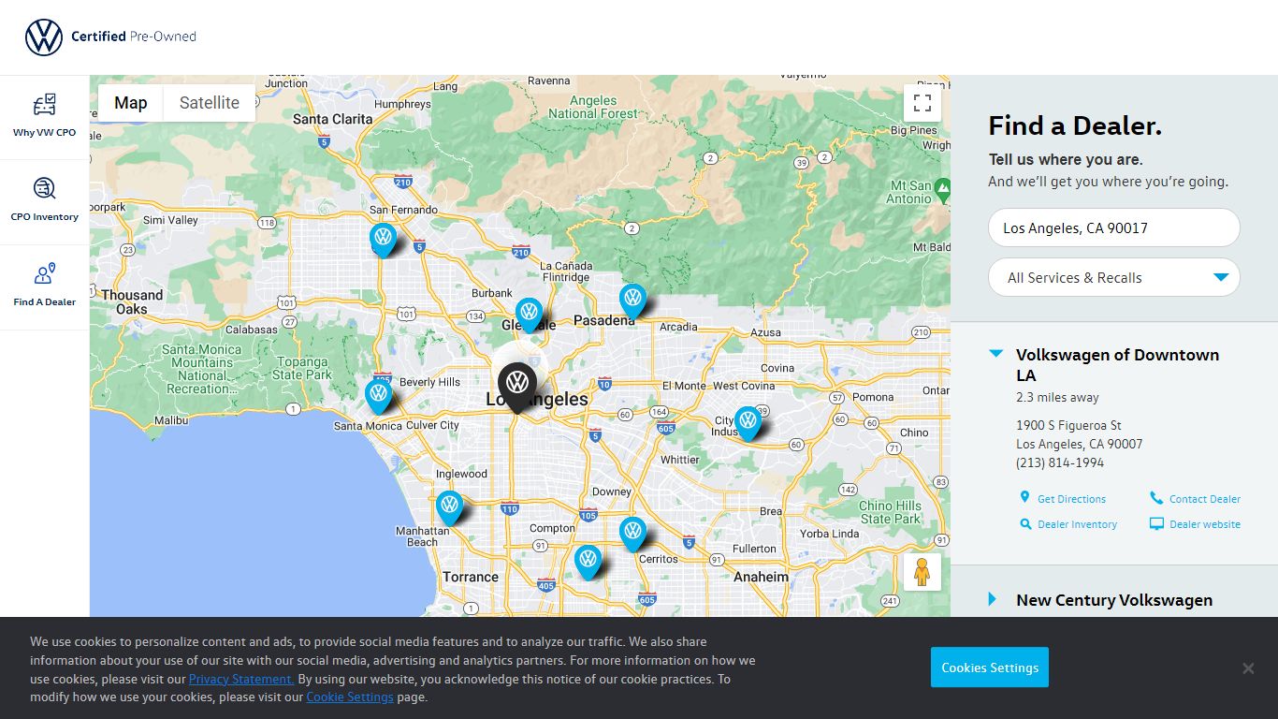This screenshot has width=1278, height=719.
Task: Select VW dealer pin near Manhattan Beach
Action: 449,507
